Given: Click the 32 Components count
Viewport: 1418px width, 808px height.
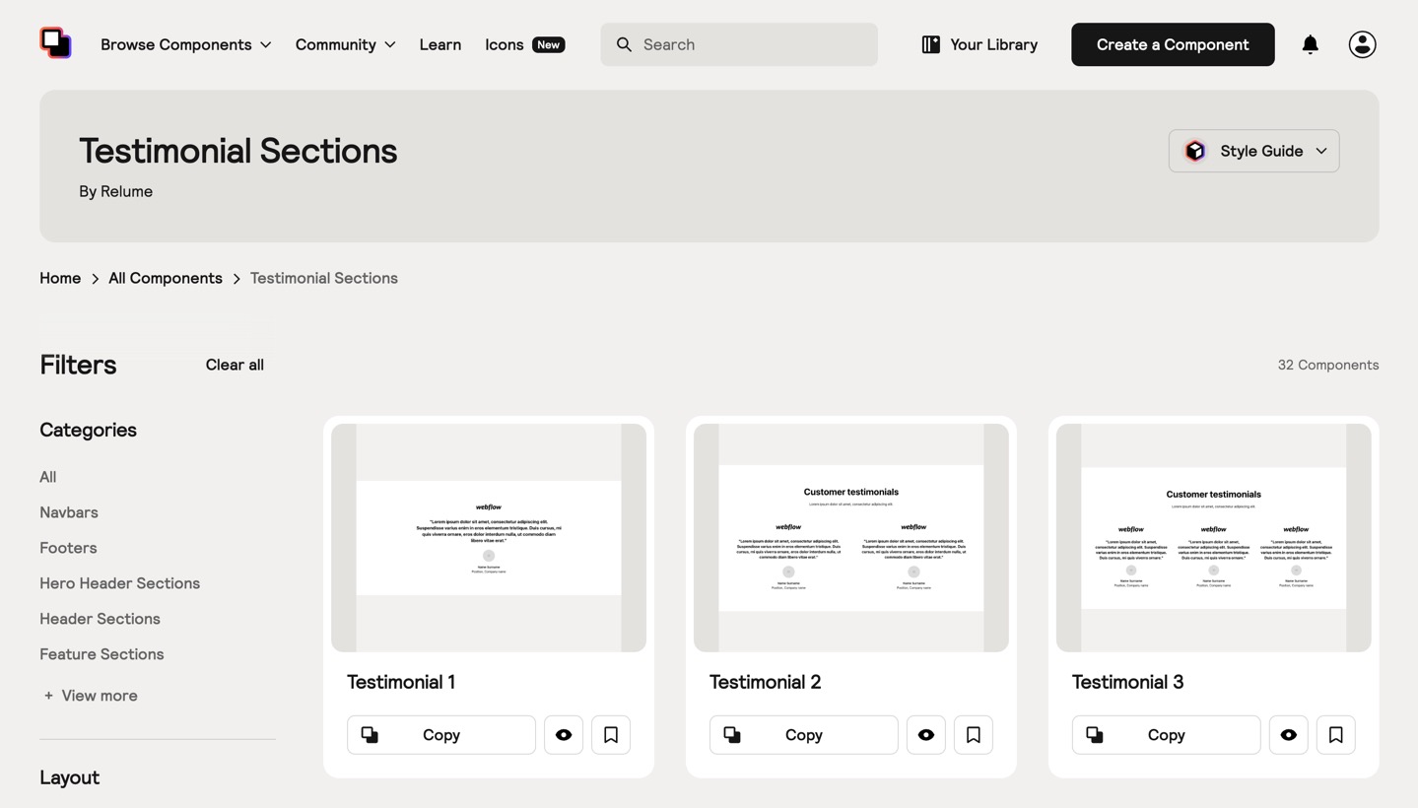Looking at the screenshot, I should pyautogui.click(x=1328, y=365).
